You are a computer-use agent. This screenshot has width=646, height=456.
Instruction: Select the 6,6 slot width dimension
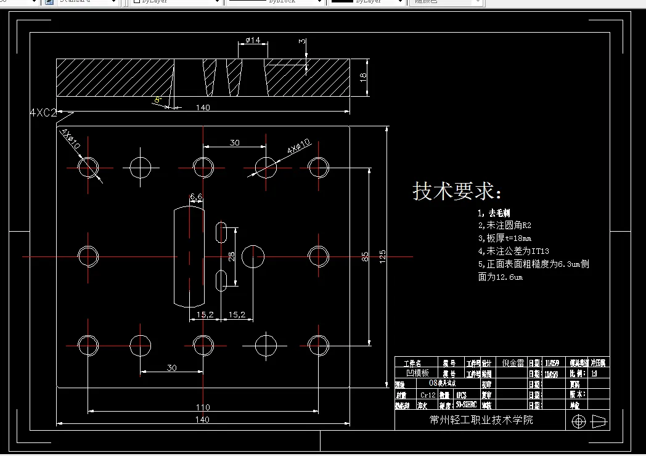click(196, 197)
